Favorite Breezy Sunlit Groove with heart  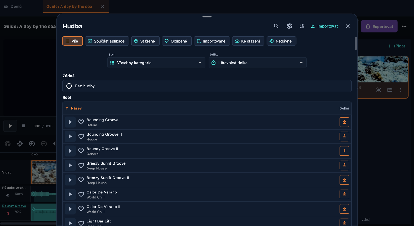pos(81,165)
